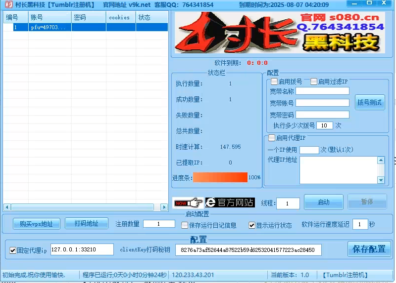Toggle 保存运行日记信息 checkbox
The image size is (396, 283).
tap(185, 225)
